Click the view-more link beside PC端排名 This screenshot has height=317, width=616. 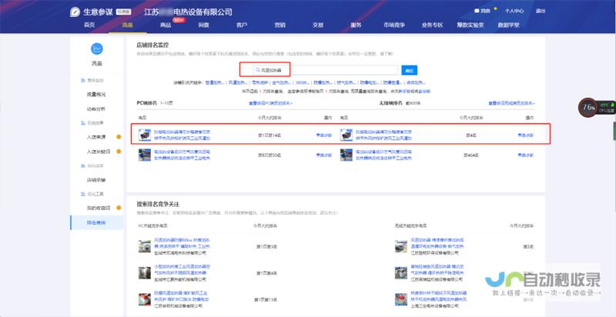click(x=270, y=103)
